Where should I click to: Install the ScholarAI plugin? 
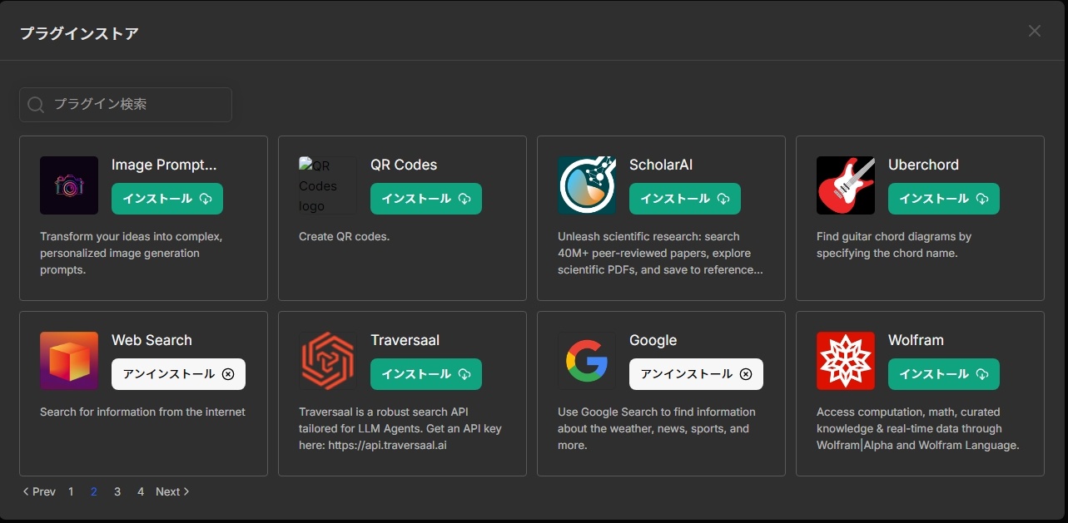pos(685,199)
